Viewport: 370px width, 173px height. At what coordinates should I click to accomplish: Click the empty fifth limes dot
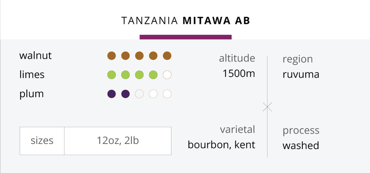tap(167, 75)
